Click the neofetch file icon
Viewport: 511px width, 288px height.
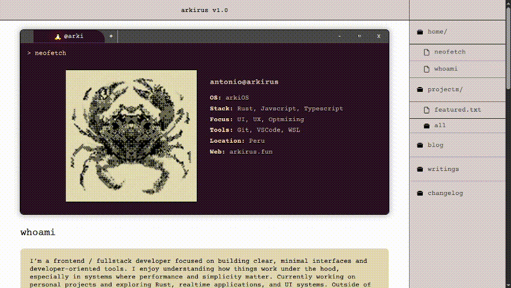tap(427, 52)
